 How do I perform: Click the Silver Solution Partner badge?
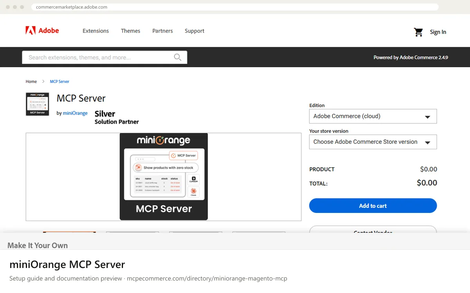tap(117, 117)
